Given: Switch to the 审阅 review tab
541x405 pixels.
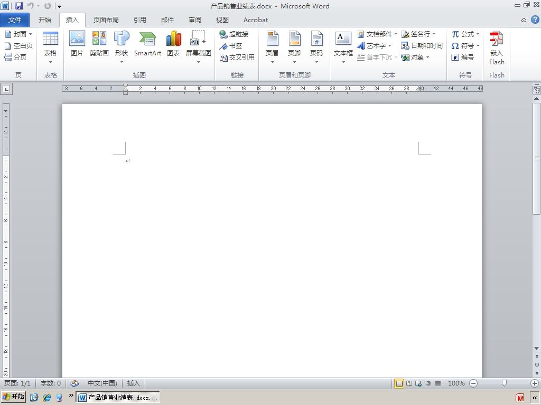Looking at the screenshot, I should pos(195,20).
